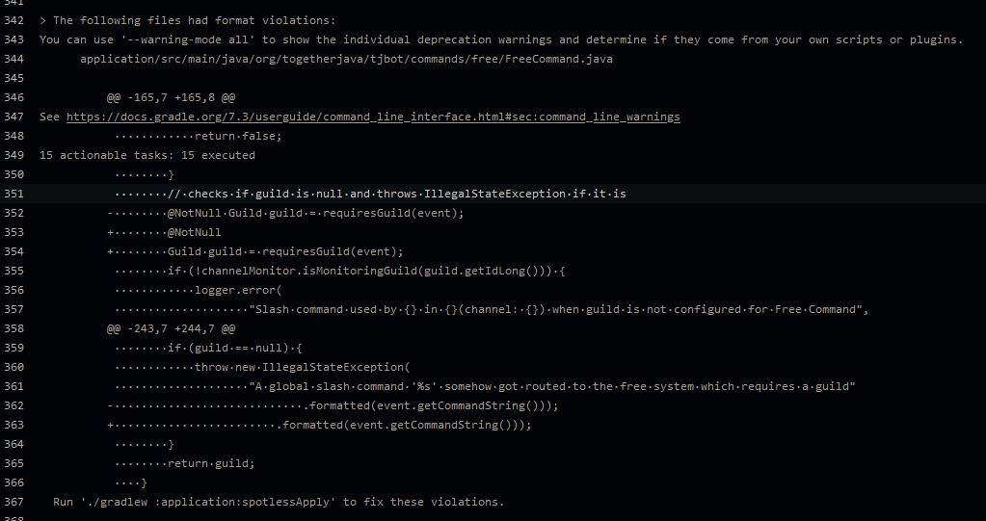Click line number 342
The width and height of the screenshot is (986, 521).
(x=13, y=20)
